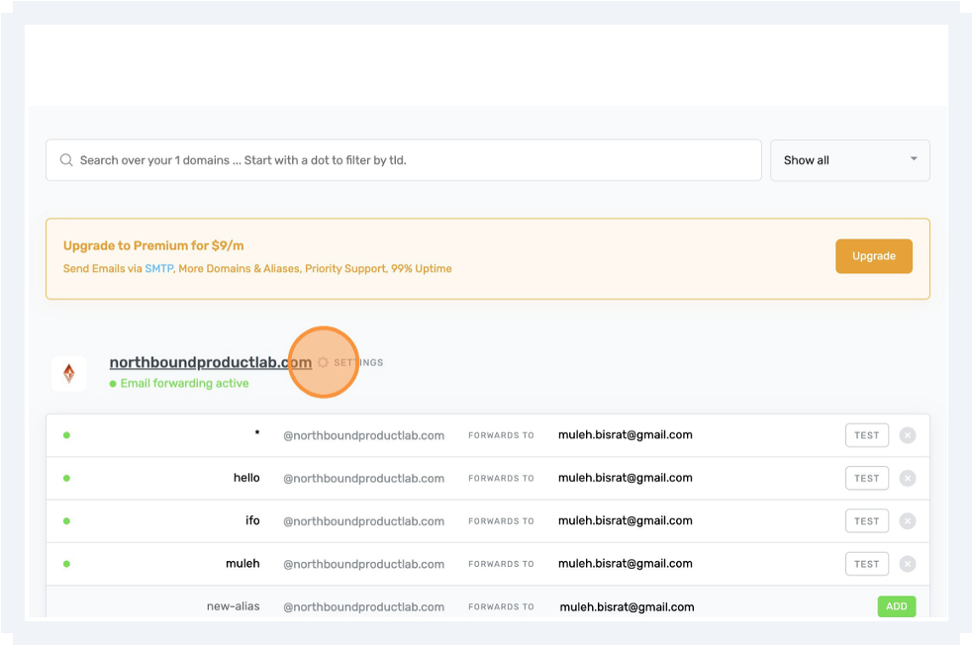Click the Upgrade button
The height and width of the screenshot is (645, 972).
pos(874,255)
